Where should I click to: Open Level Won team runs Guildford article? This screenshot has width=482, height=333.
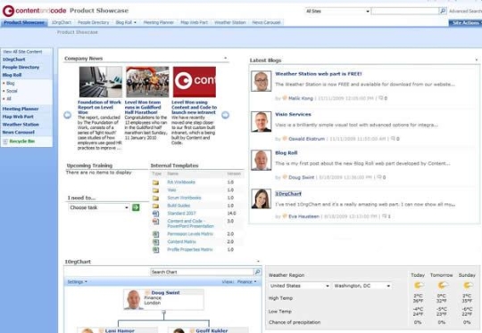(x=143, y=108)
